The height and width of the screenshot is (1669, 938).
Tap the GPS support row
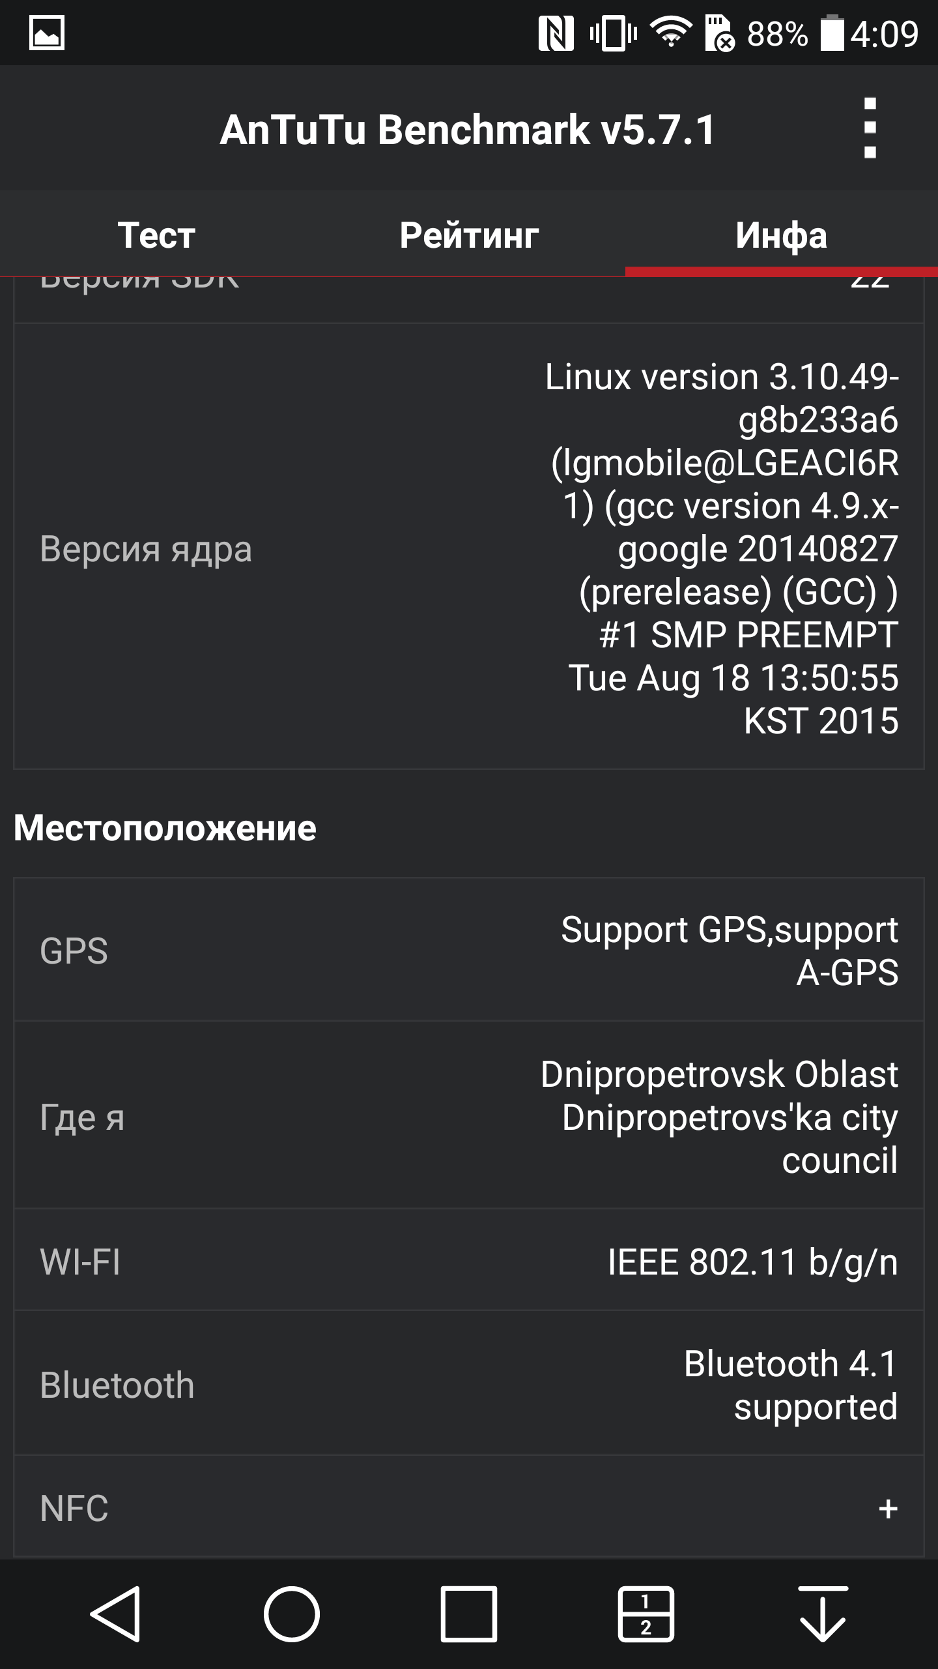click(469, 950)
